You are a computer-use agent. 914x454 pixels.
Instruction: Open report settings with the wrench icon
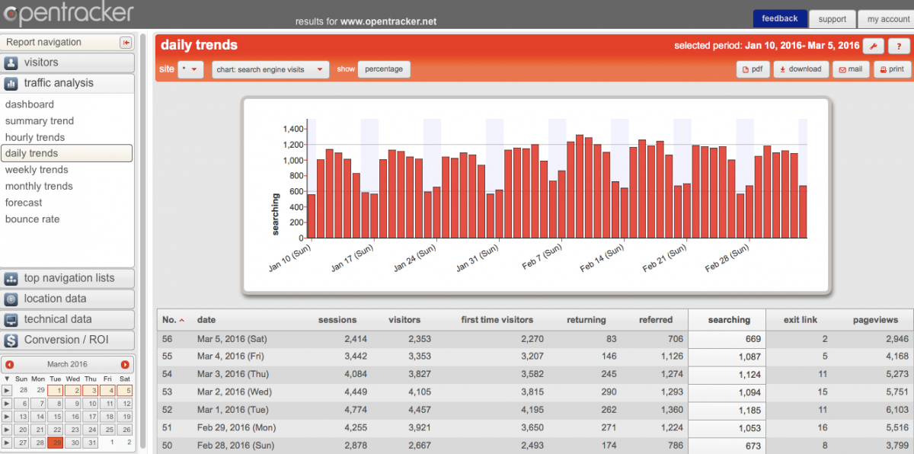point(874,46)
